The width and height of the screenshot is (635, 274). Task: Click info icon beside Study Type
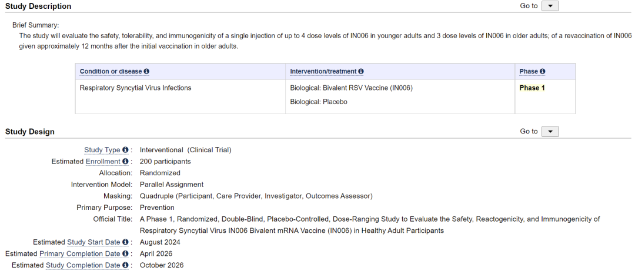pos(125,150)
